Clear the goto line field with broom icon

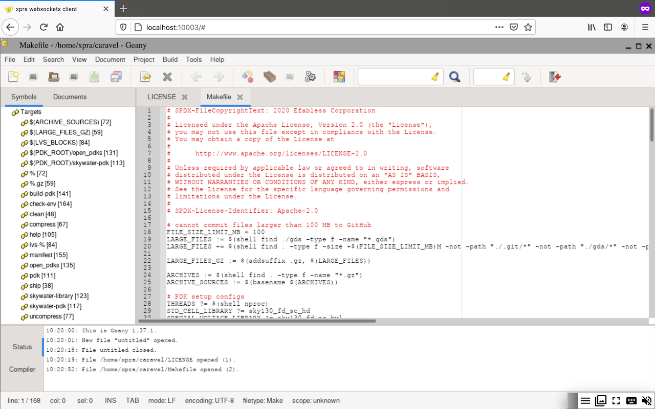click(x=506, y=77)
